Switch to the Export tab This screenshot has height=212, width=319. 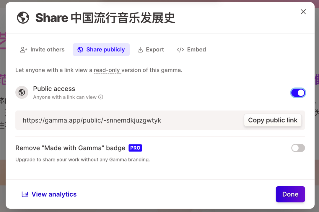pos(151,49)
